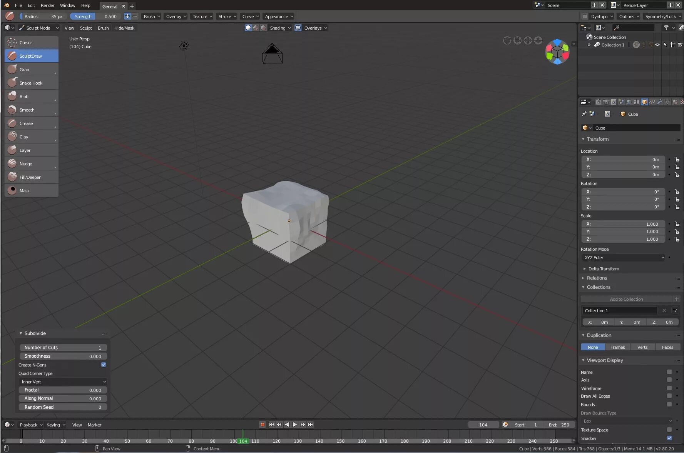This screenshot has height=453, width=684.
Task: Open the Appearance dropdown
Action: 279,17
